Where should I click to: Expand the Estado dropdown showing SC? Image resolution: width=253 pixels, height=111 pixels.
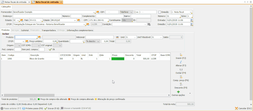click(x=18, y=20)
